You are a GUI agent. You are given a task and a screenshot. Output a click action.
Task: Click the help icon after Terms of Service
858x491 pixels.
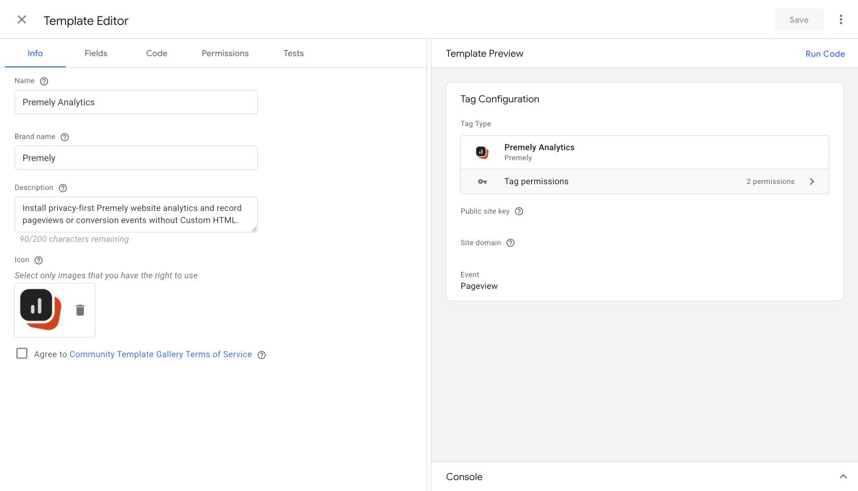(x=262, y=355)
